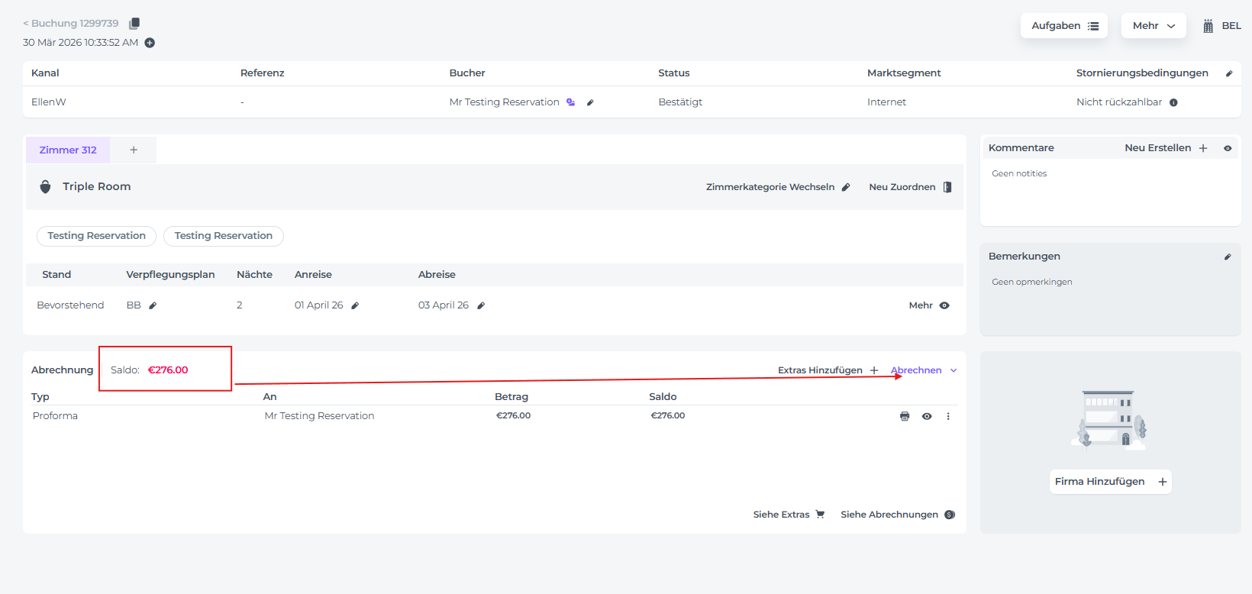
Task: Edit the Bemerkungen section
Action: [1228, 257]
